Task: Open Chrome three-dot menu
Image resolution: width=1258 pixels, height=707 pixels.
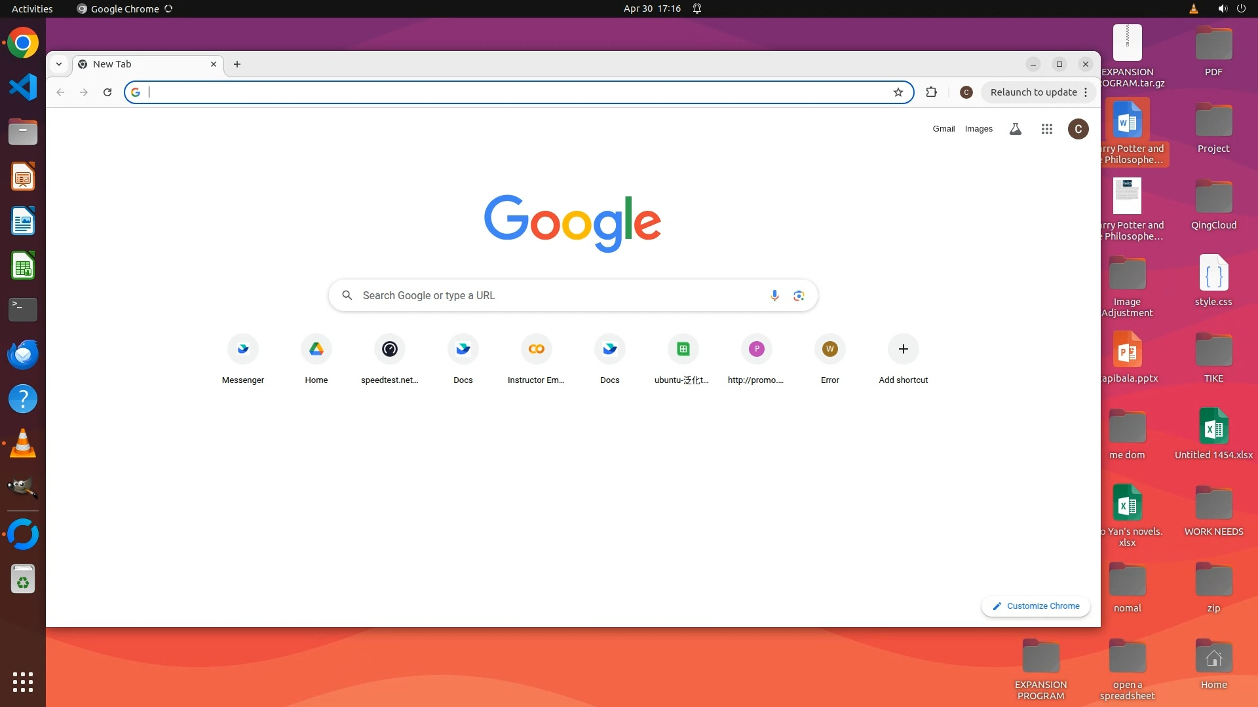Action: [x=1086, y=92]
